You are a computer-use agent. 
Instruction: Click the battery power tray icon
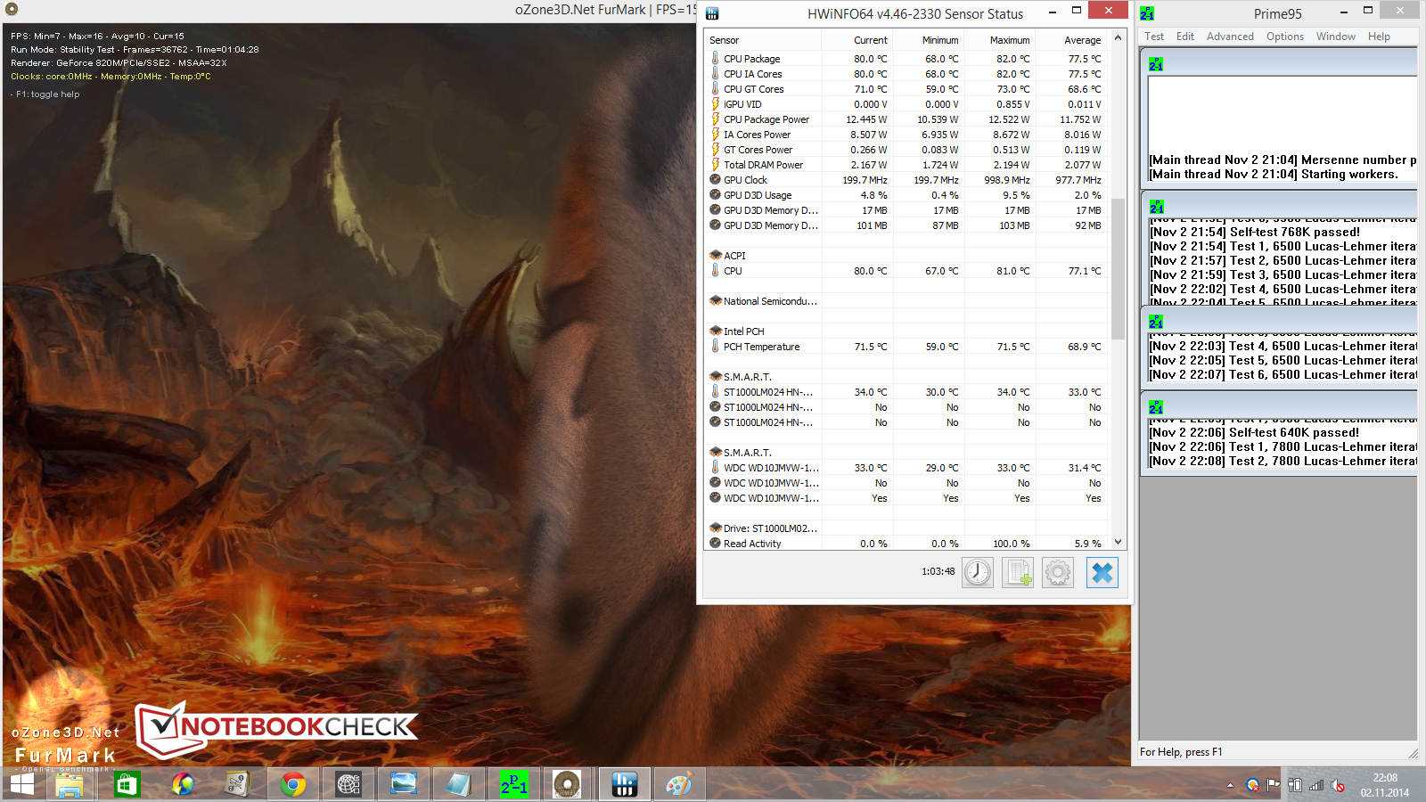[1295, 785]
